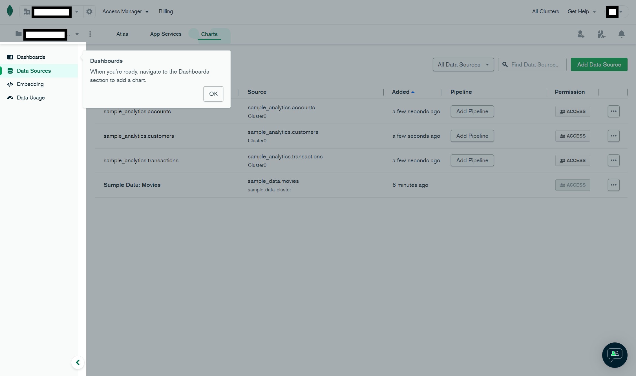Open organization settings gear icon
The height and width of the screenshot is (376, 636).
(x=89, y=12)
